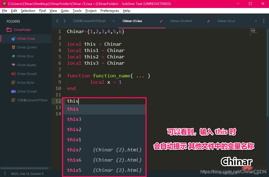Click the line 8 'function function_name' code
The height and width of the screenshot is (177, 269).
point(108,76)
